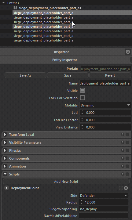Click the circle toggle next to DeploymentPoint
This screenshot has height=220, width=132.
click(121, 188)
